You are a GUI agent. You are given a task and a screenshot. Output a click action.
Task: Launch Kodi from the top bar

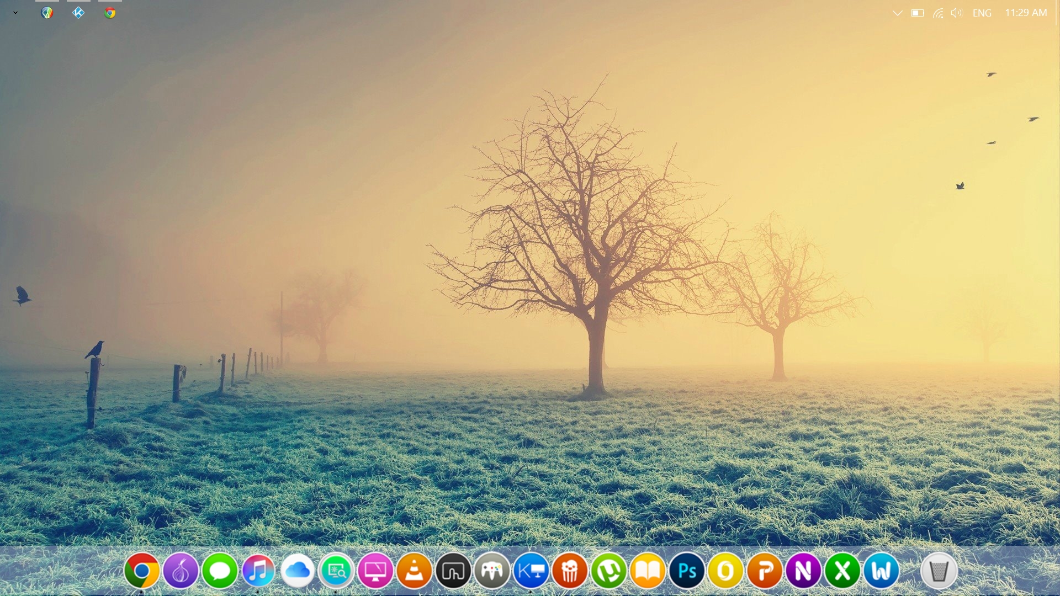(78, 12)
